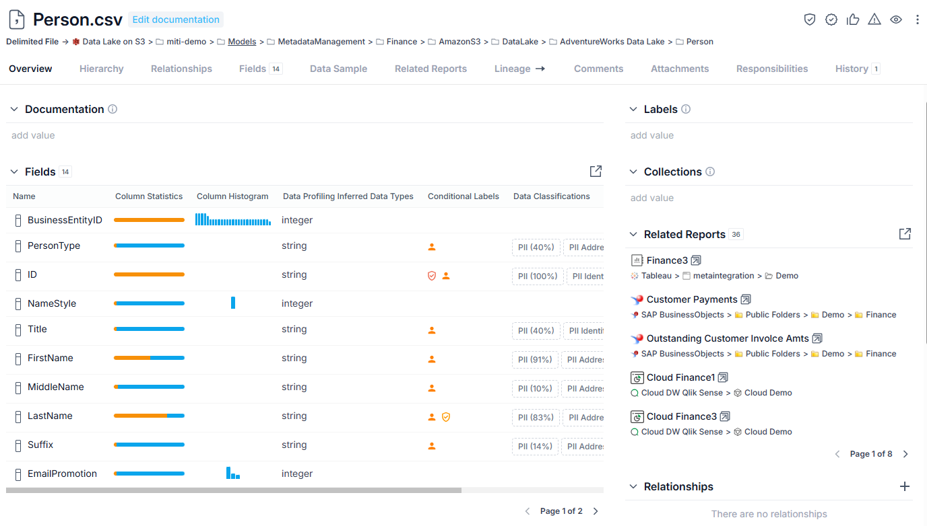Click Documentation info icon
This screenshot has width=927, height=526.
coord(113,109)
